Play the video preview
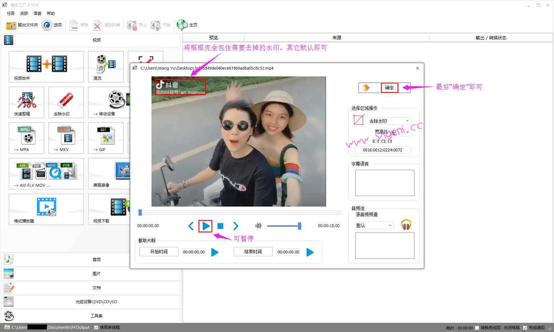This screenshot has width=554, height=332. (206, 226)
